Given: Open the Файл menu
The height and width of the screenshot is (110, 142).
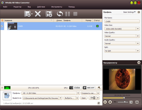Looking at the screenshot, I should (5, 7).
